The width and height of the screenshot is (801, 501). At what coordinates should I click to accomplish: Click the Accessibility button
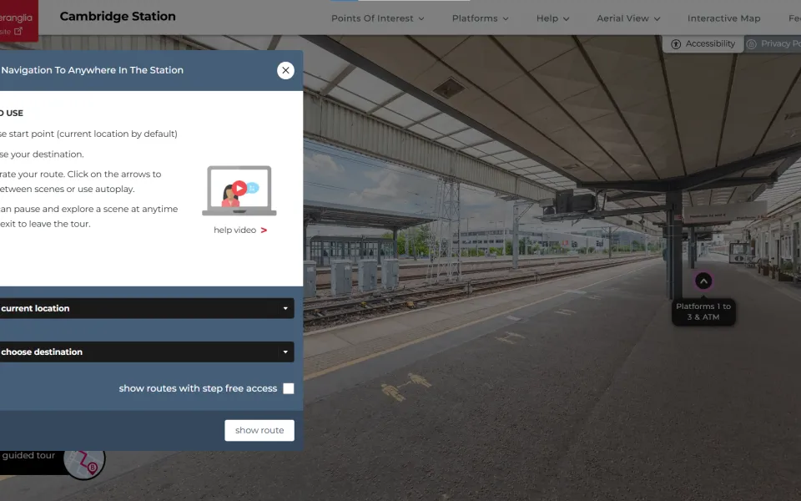[x=703, y=44]
